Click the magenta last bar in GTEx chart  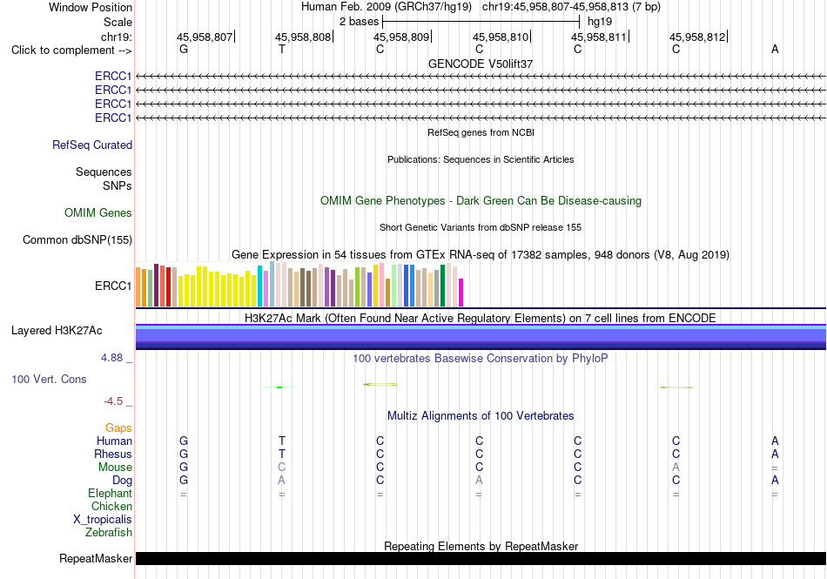pos(461,293)
